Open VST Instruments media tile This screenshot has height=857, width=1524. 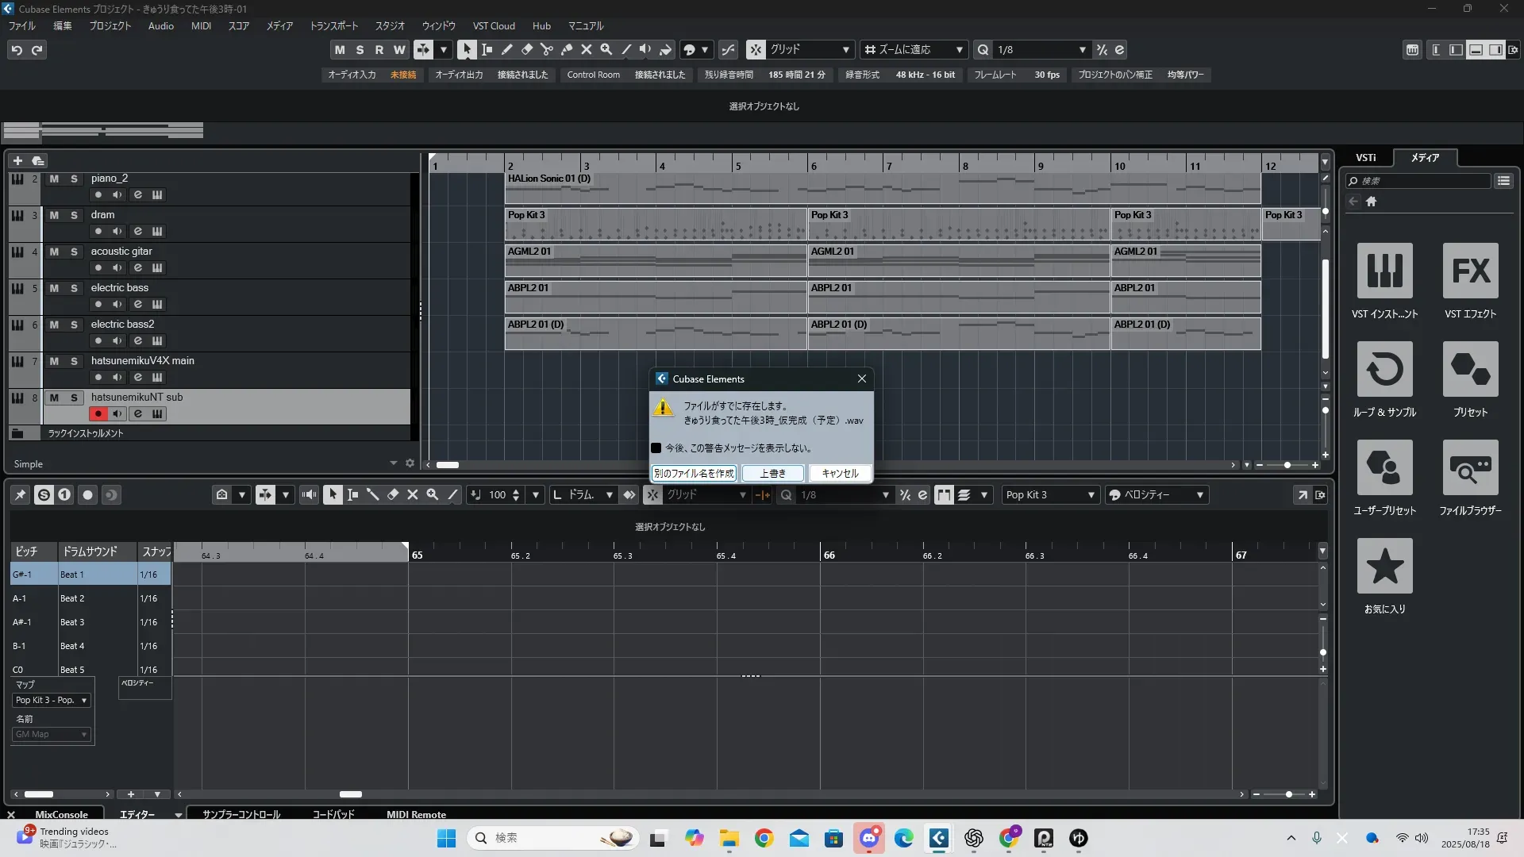1384,271
